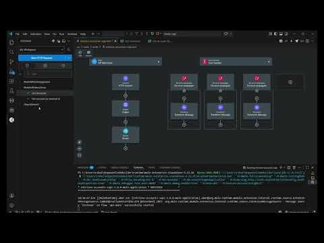This screenshot has width=324, height=243.
Task: Select the Router component in the flow
Action: pos(126,134)
